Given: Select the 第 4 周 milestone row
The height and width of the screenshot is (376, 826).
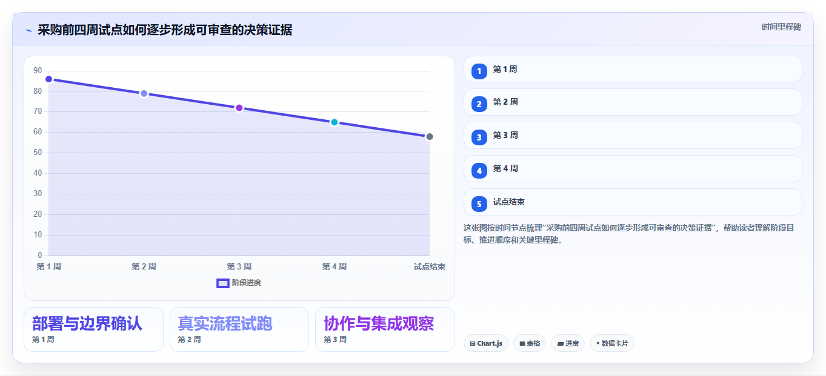Looking at the screenshot, I should pos(633,169).
